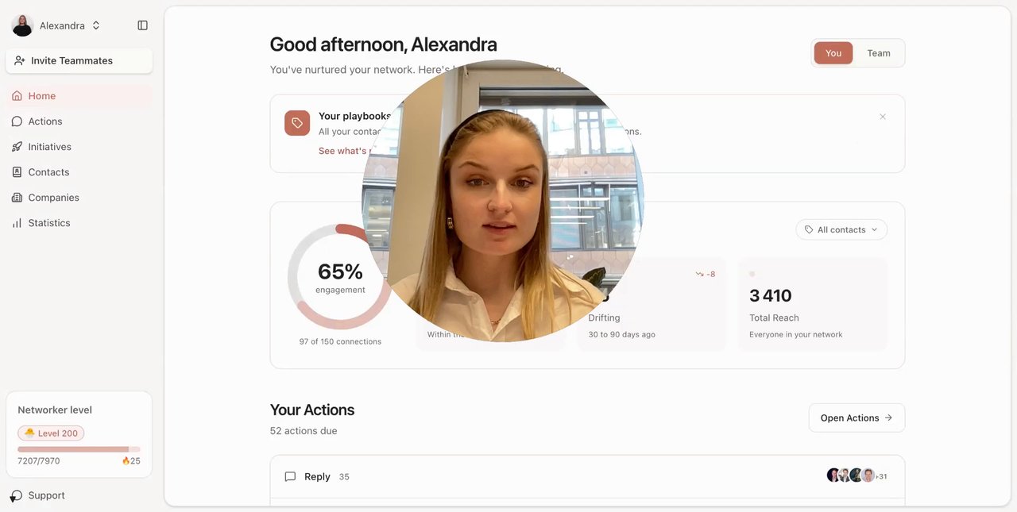This screenshot has width=1017, height=512.
Task: Open Actions via the chat bubble icon
Action: click(x=17, y=121)
